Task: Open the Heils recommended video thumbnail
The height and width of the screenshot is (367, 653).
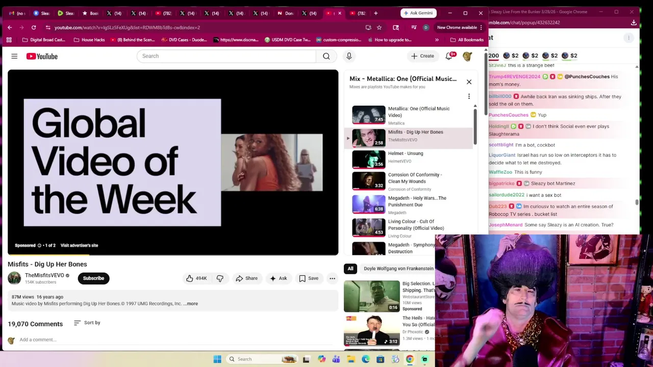Action: 372,330
